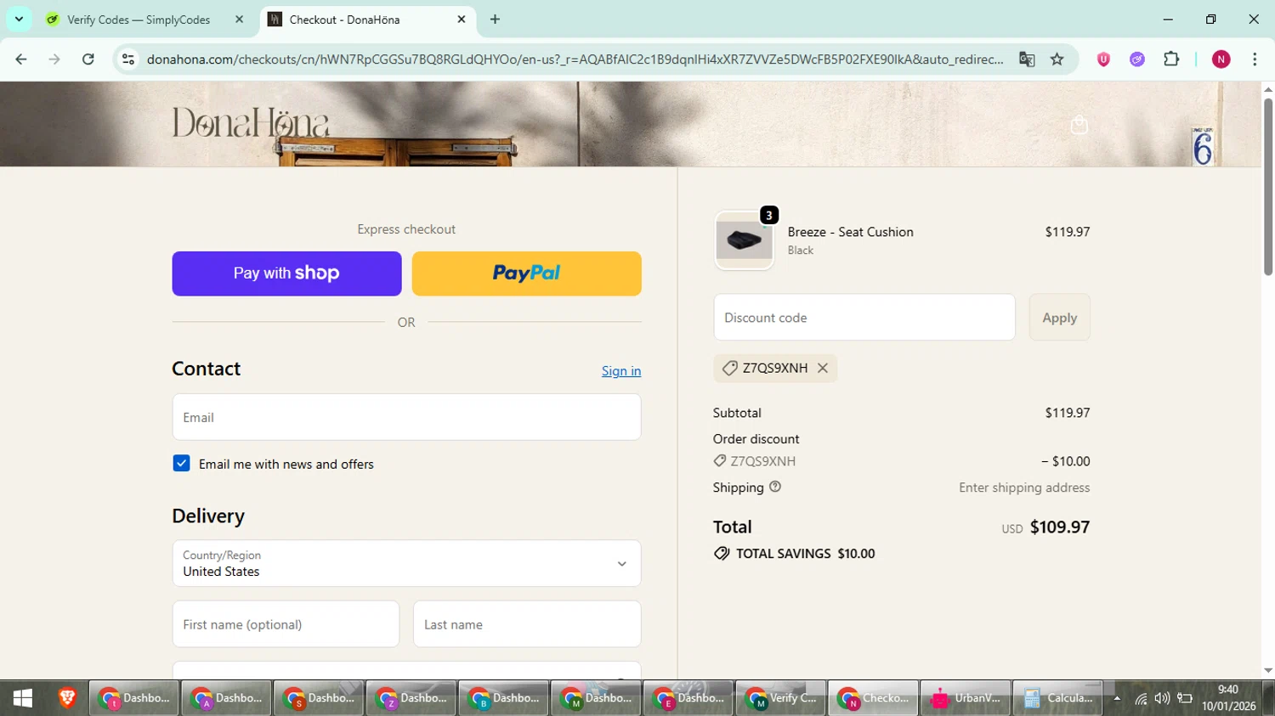Click the scrollbar down arrow
The height and width of the screenshot is (716, 1275).
(1267, 670)
